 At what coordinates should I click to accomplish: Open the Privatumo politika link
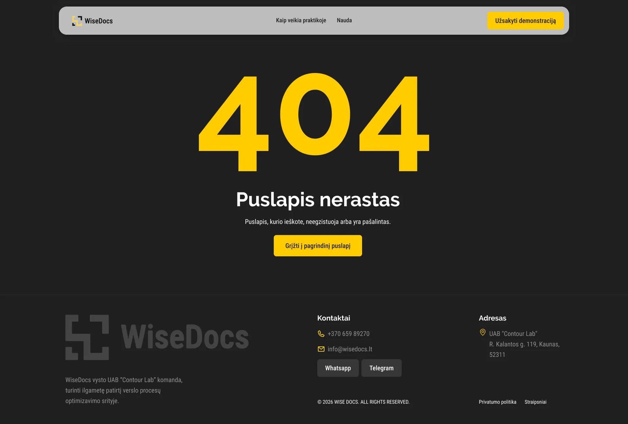point(497,402)
